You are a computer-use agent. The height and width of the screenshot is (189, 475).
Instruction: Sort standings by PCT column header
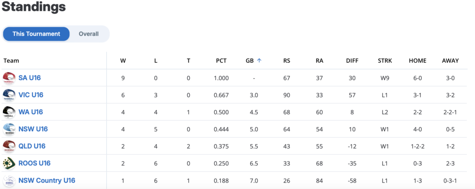(221, 61)
